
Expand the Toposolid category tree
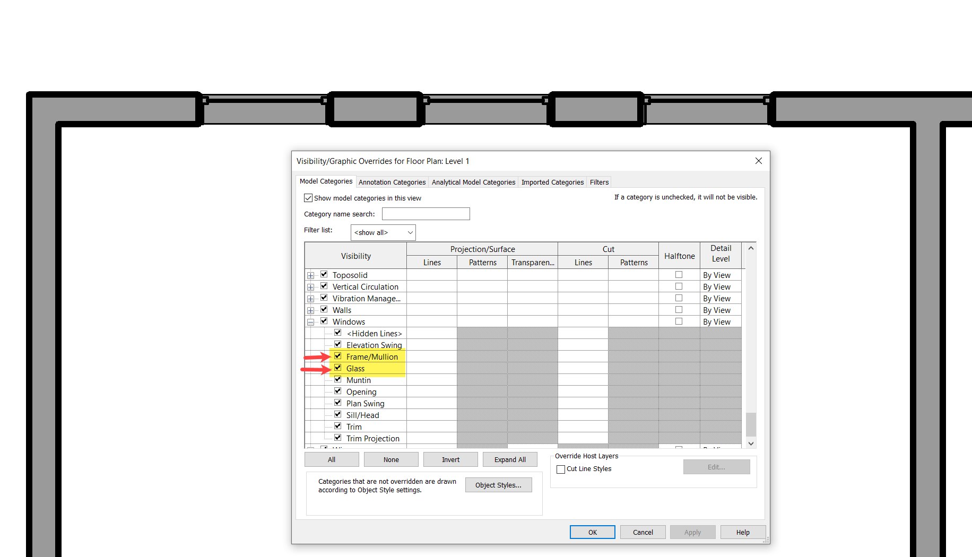(x=311, y=274)
